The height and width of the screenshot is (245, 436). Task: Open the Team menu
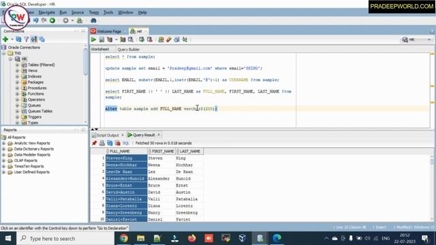[94, 12]
